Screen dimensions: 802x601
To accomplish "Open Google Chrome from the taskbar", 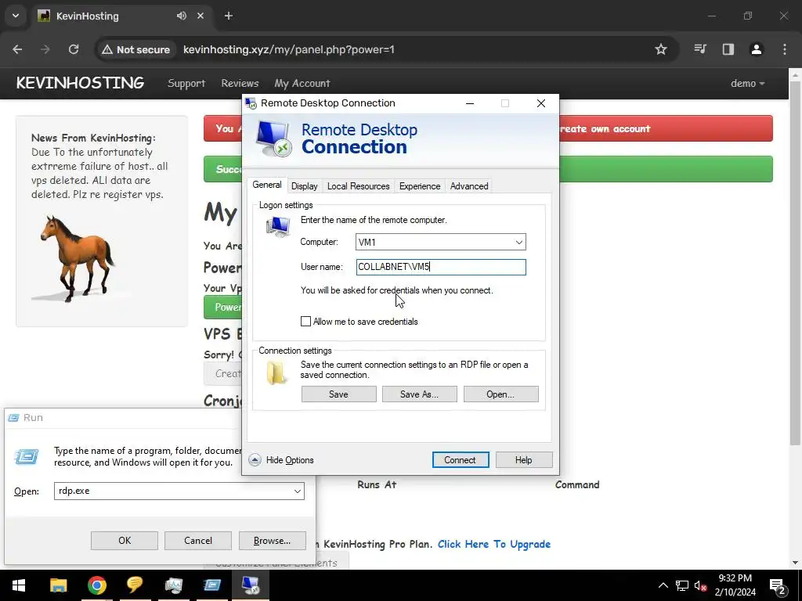I will coord(96,585).
